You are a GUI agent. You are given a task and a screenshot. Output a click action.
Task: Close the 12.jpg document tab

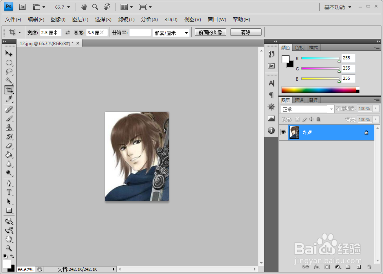(78, 43)
